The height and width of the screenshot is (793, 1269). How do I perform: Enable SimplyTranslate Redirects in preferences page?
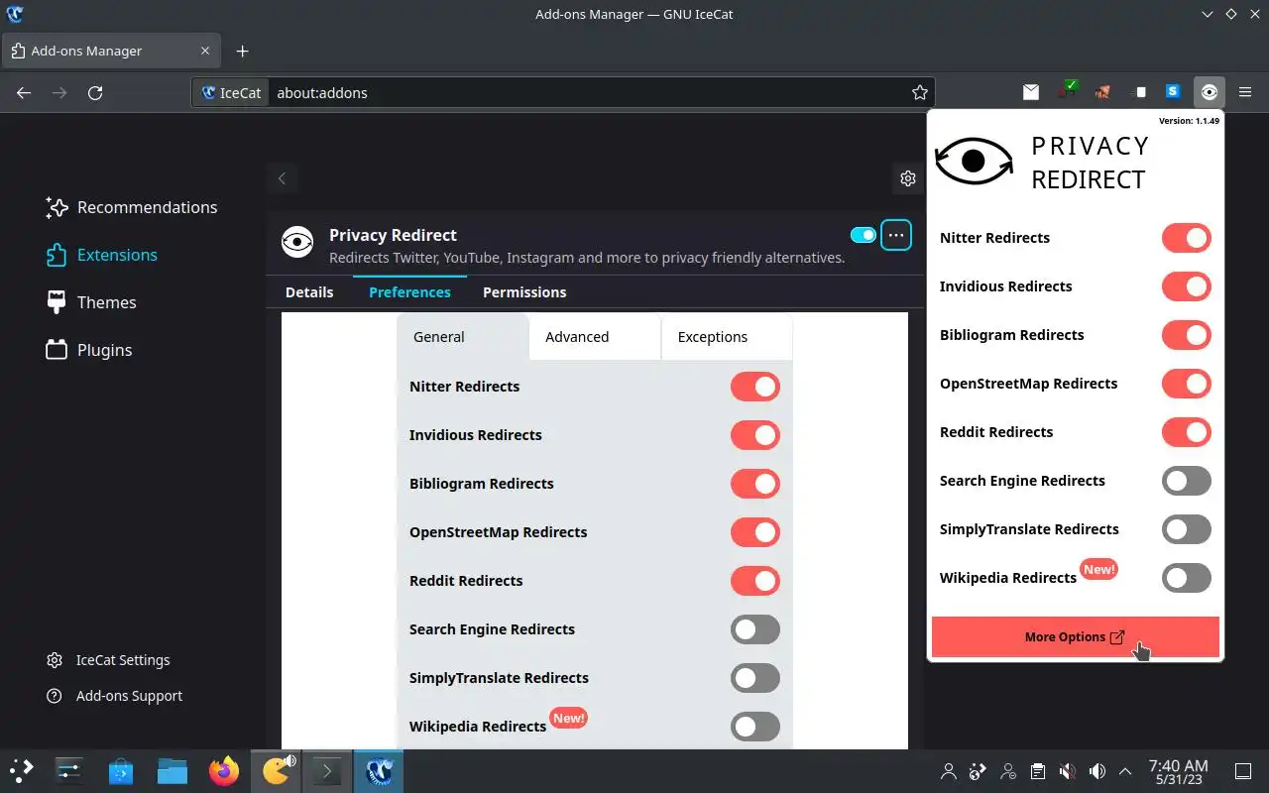tap(755, 678)
